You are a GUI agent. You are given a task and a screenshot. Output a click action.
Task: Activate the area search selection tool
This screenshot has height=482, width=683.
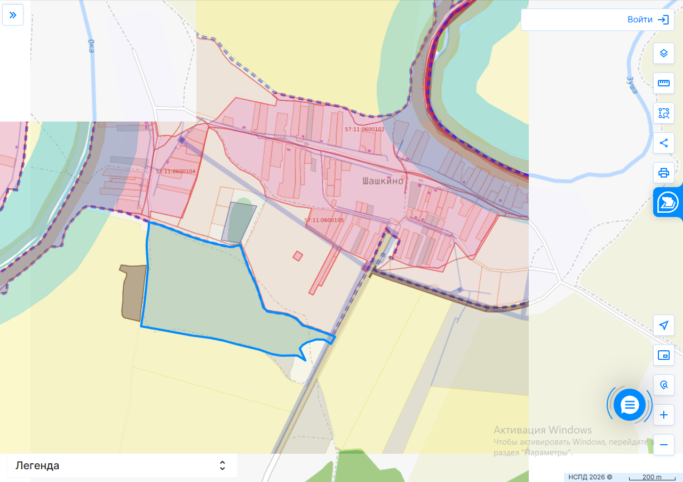[x=664, y=113]
